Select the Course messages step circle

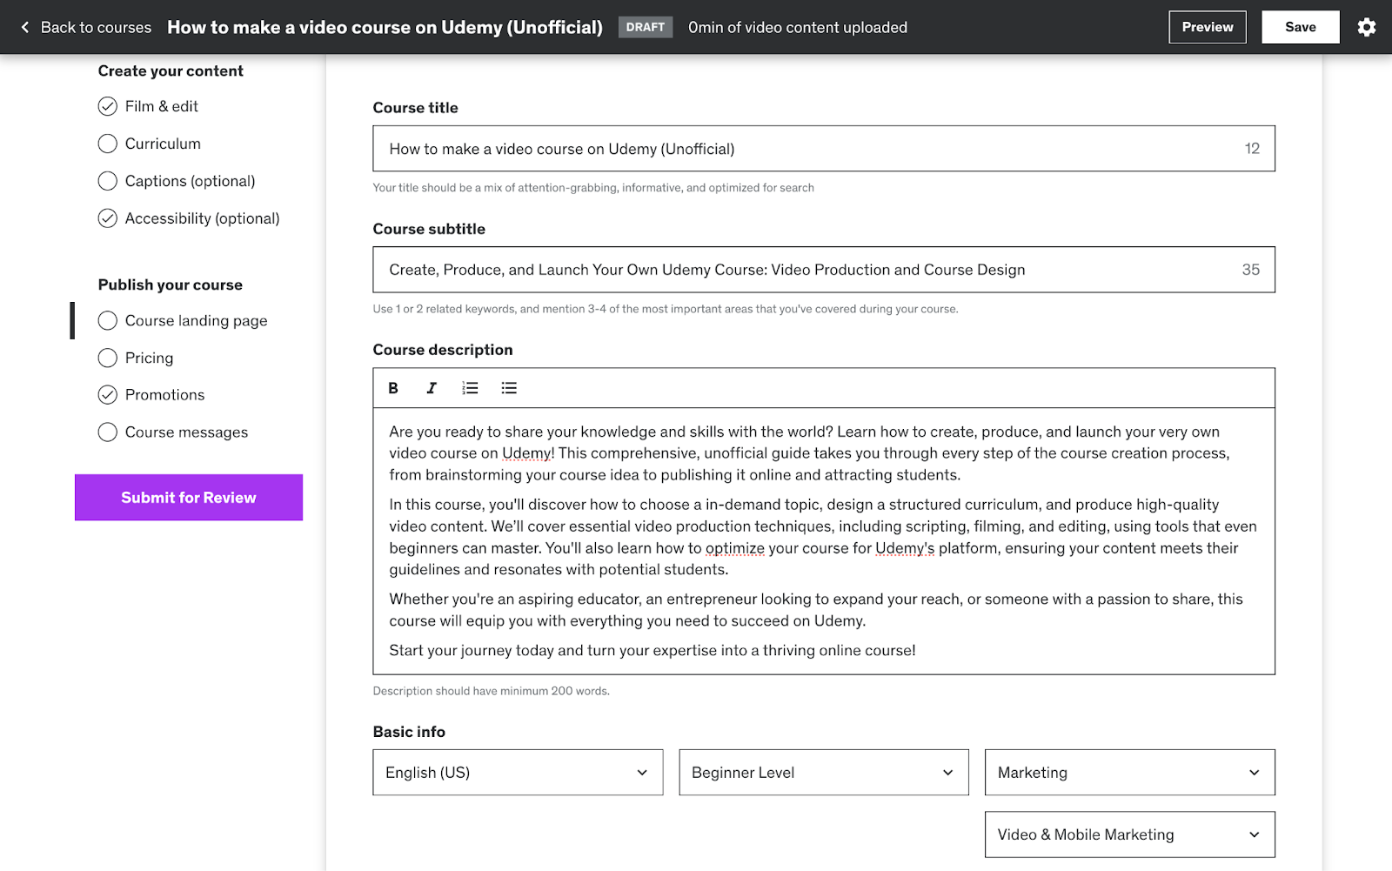[107, 432]
